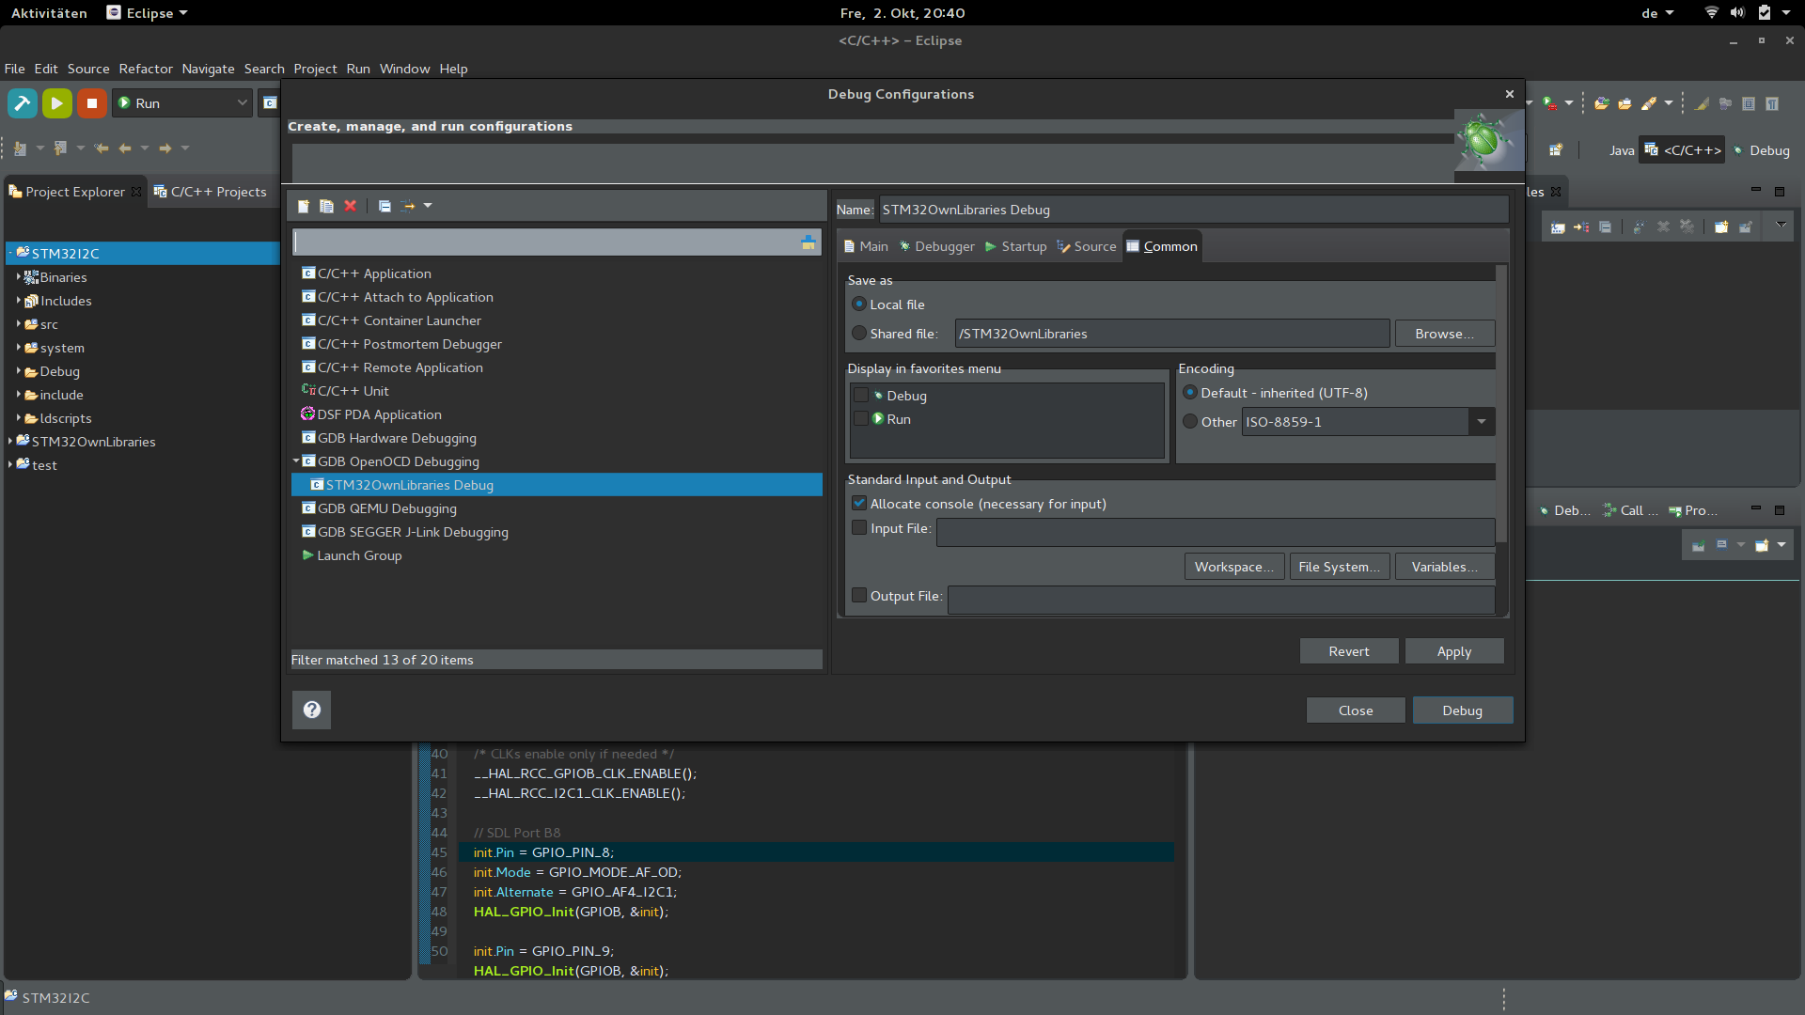Enable the Output File checkbox

pyautogui.click(x=859, y=595)
